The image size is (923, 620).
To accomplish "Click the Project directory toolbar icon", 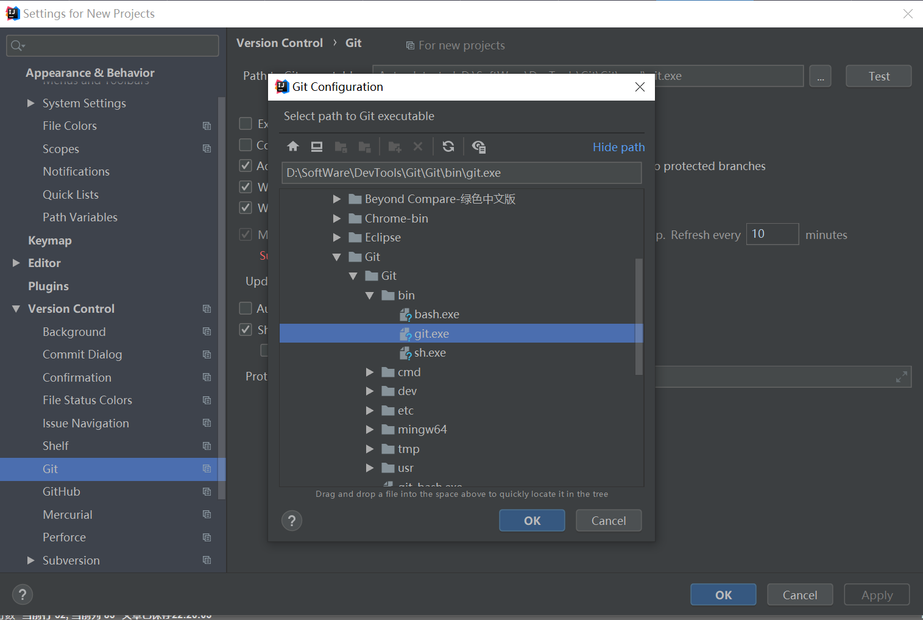I will (x=341, y=146).
